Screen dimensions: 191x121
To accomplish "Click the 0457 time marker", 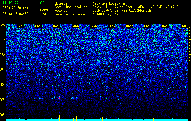I will [x=130, y=26].
